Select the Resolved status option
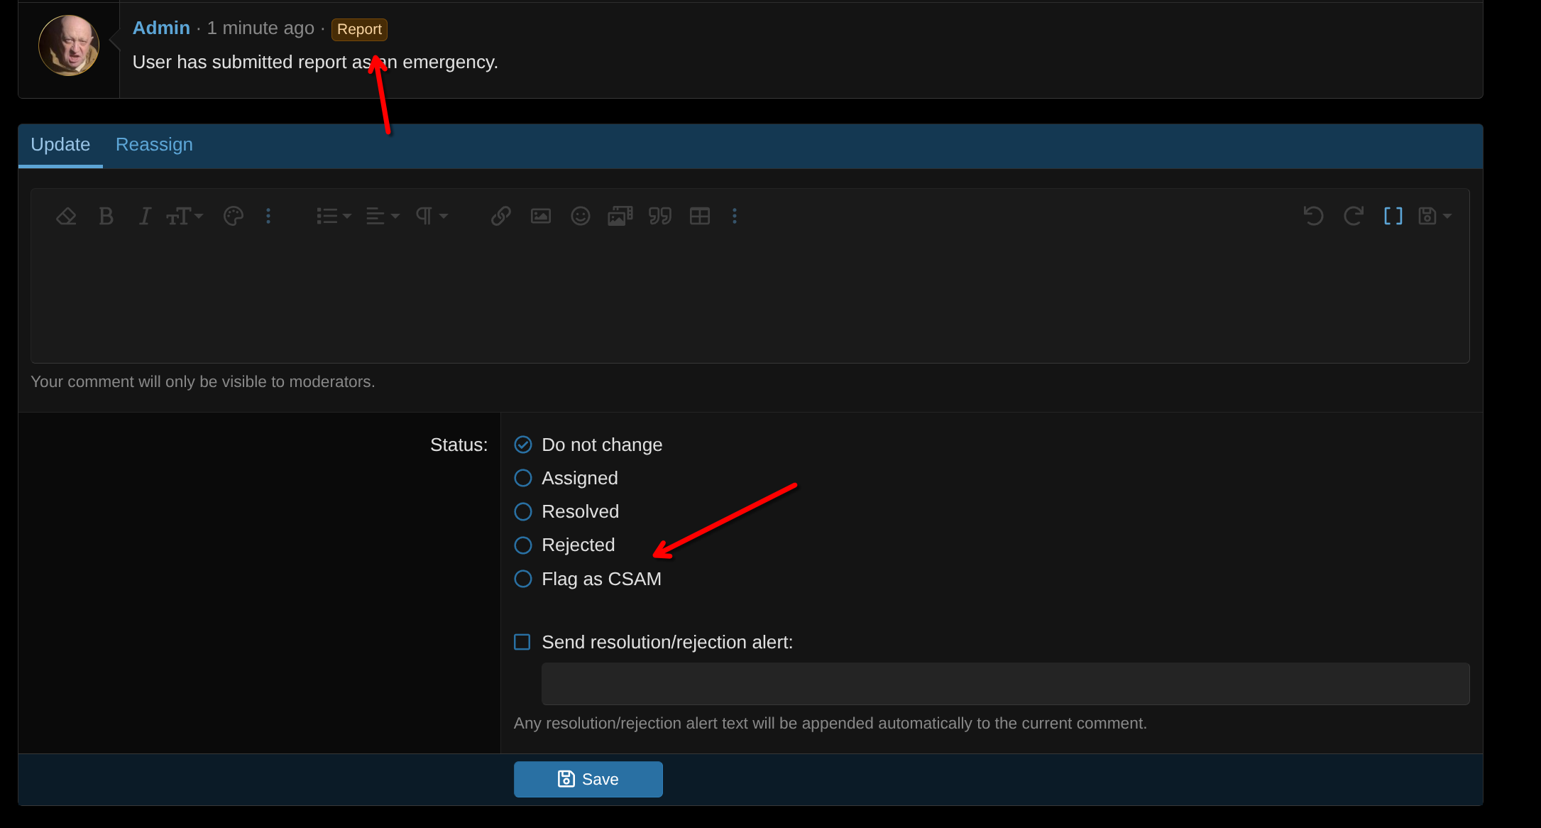 (566, 511)
